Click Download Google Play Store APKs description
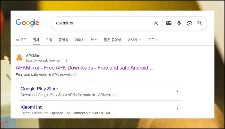 [70, 95]
